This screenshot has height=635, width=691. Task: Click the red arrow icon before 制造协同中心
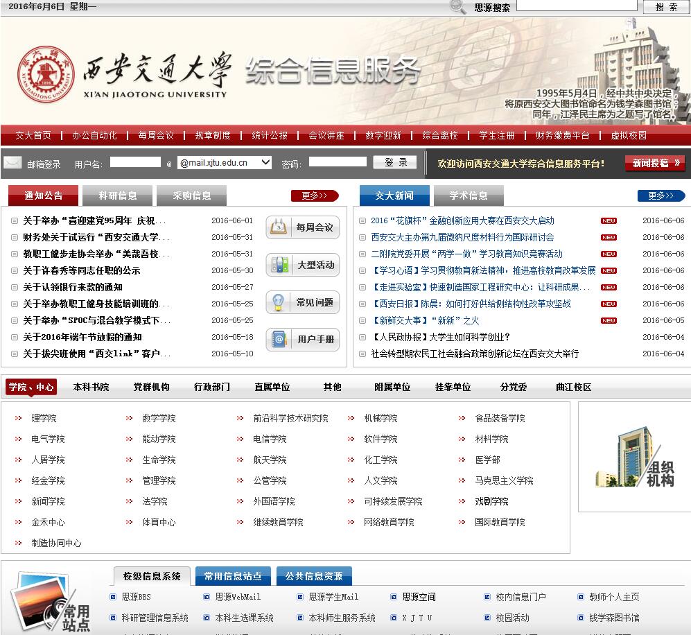coord(18,543)
